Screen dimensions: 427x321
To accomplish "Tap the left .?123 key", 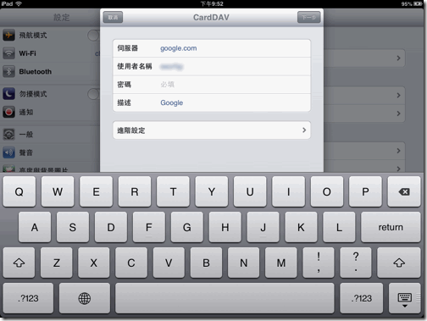I will click(28, 298).
